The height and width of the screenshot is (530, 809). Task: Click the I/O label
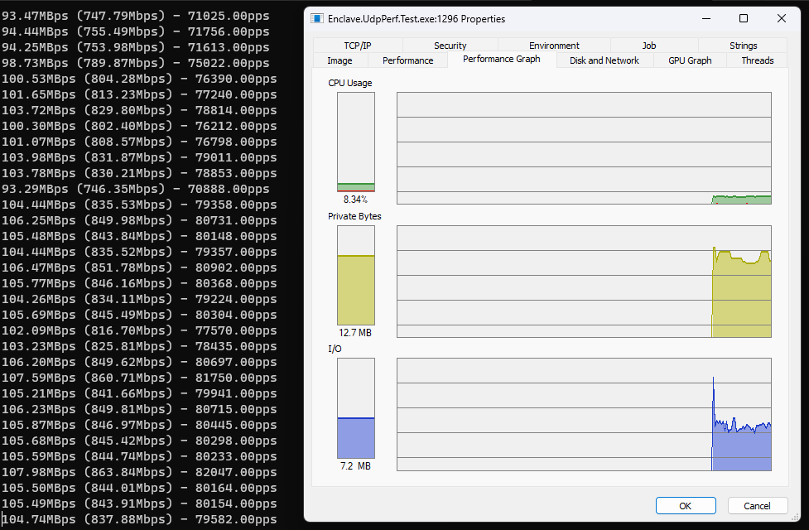[x=335, y=349]
